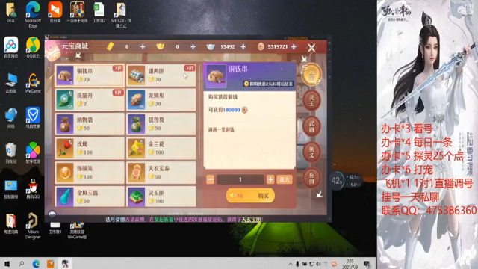Screen dimensions: 478x269
Task: Add silver with plus next to 15492
Action: click(x=243, y=46)
